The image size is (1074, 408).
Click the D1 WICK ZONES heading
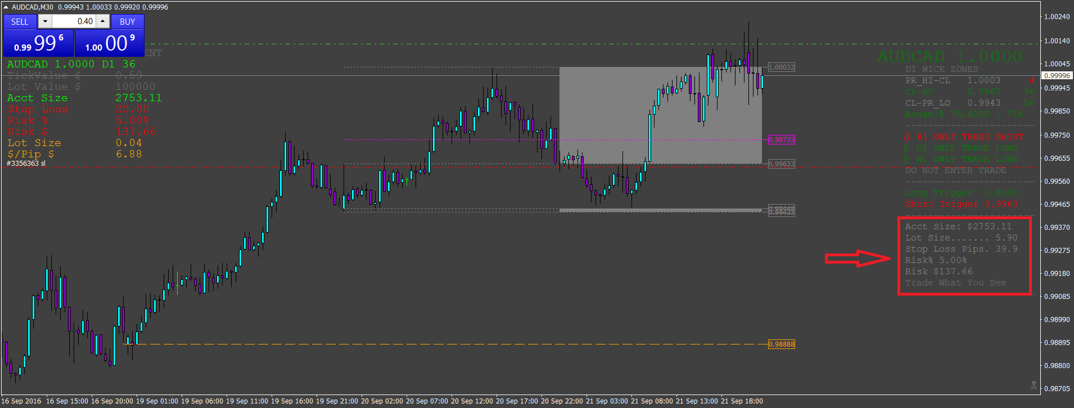click(942, 69)
